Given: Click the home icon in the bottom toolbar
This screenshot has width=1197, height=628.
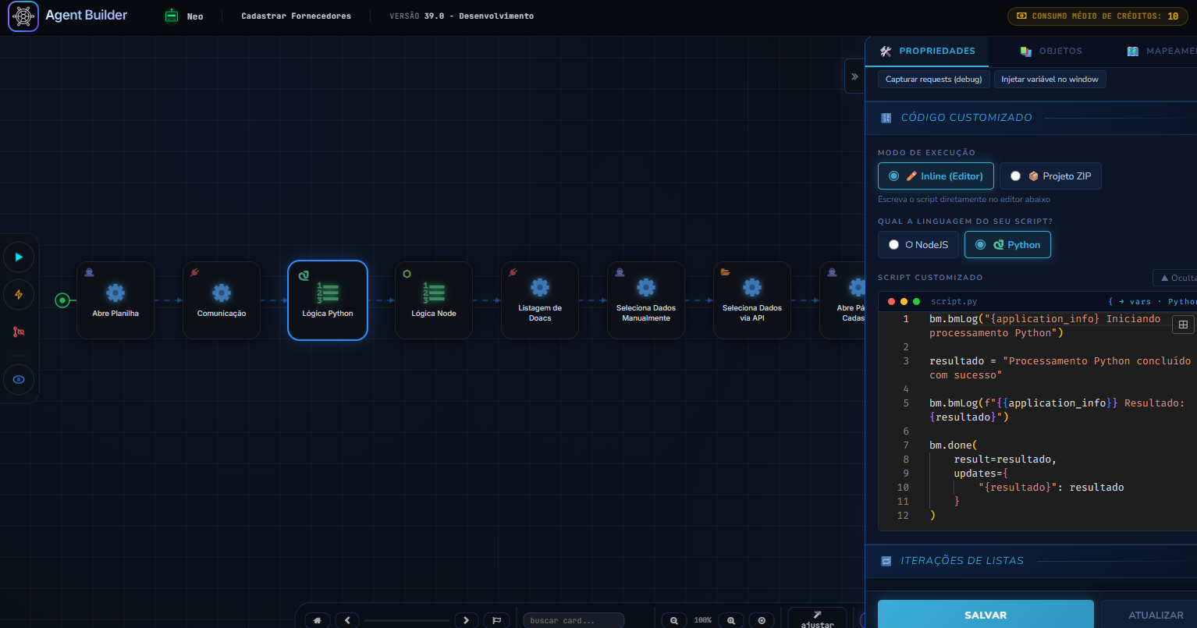Looking at the screenshot, I should [317, 620].
